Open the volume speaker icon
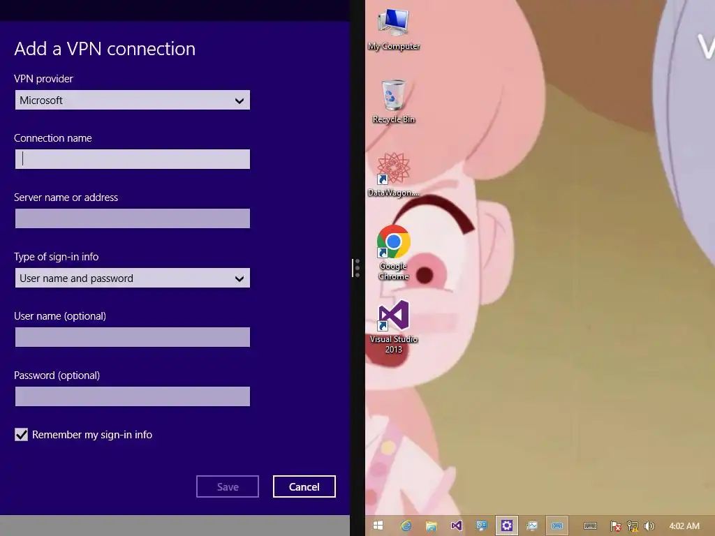This screenshot has width=715, height=536. (x=649, y=526)
